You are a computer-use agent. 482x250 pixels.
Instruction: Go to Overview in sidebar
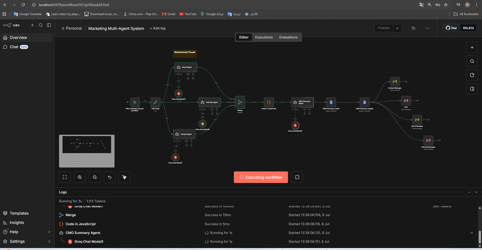coord(27,38)
